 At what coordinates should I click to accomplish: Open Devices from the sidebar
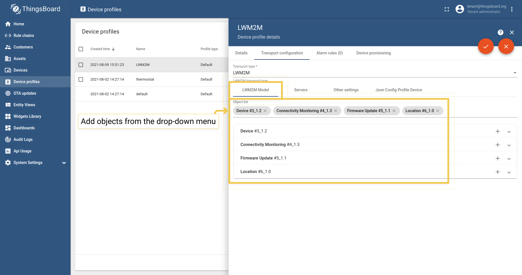[x=35, y=70]
